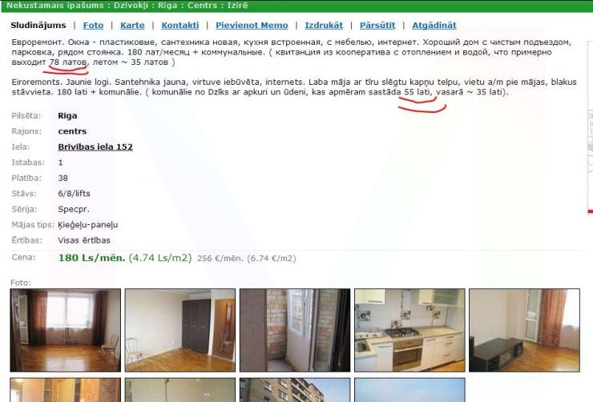Image resolution: width=593 pixels, height=402 pixels.
Task: Open the brick balcony photo
Action: pyautogui.click(x=295, y=330)
